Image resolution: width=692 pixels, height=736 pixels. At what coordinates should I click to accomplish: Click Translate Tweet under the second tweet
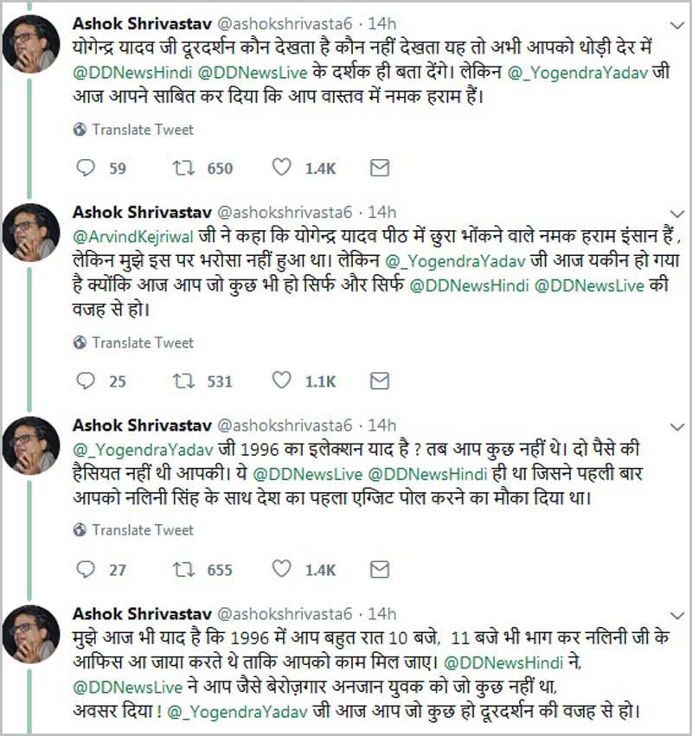coord(133,342)
